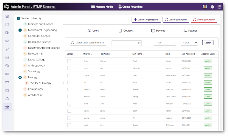Sort by User ID column
The image size is (228, 136).
[x=88, y=54]
